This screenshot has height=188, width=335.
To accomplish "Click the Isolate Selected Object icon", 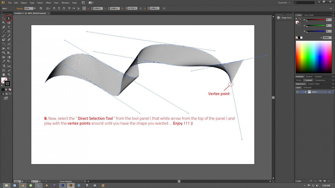I will [x=164, y=8].
